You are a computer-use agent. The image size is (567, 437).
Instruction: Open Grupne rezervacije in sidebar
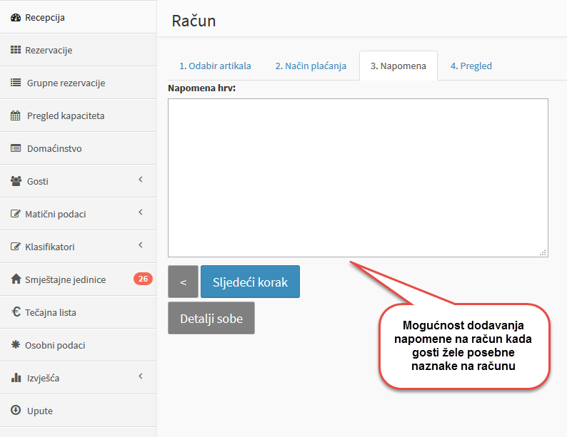79,83
